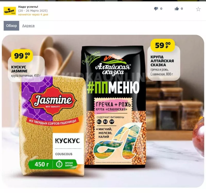
Task: Open the Адреса tab link
Action: click(x=28, y=26)
